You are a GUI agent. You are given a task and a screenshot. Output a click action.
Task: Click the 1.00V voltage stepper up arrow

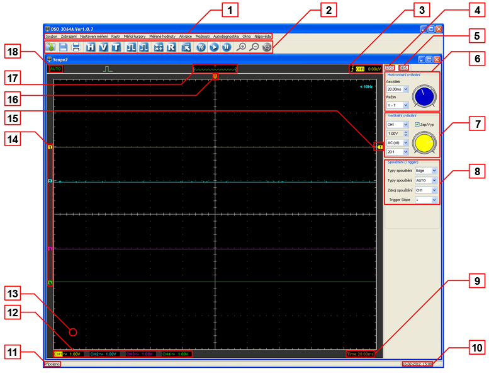[407, 131]
